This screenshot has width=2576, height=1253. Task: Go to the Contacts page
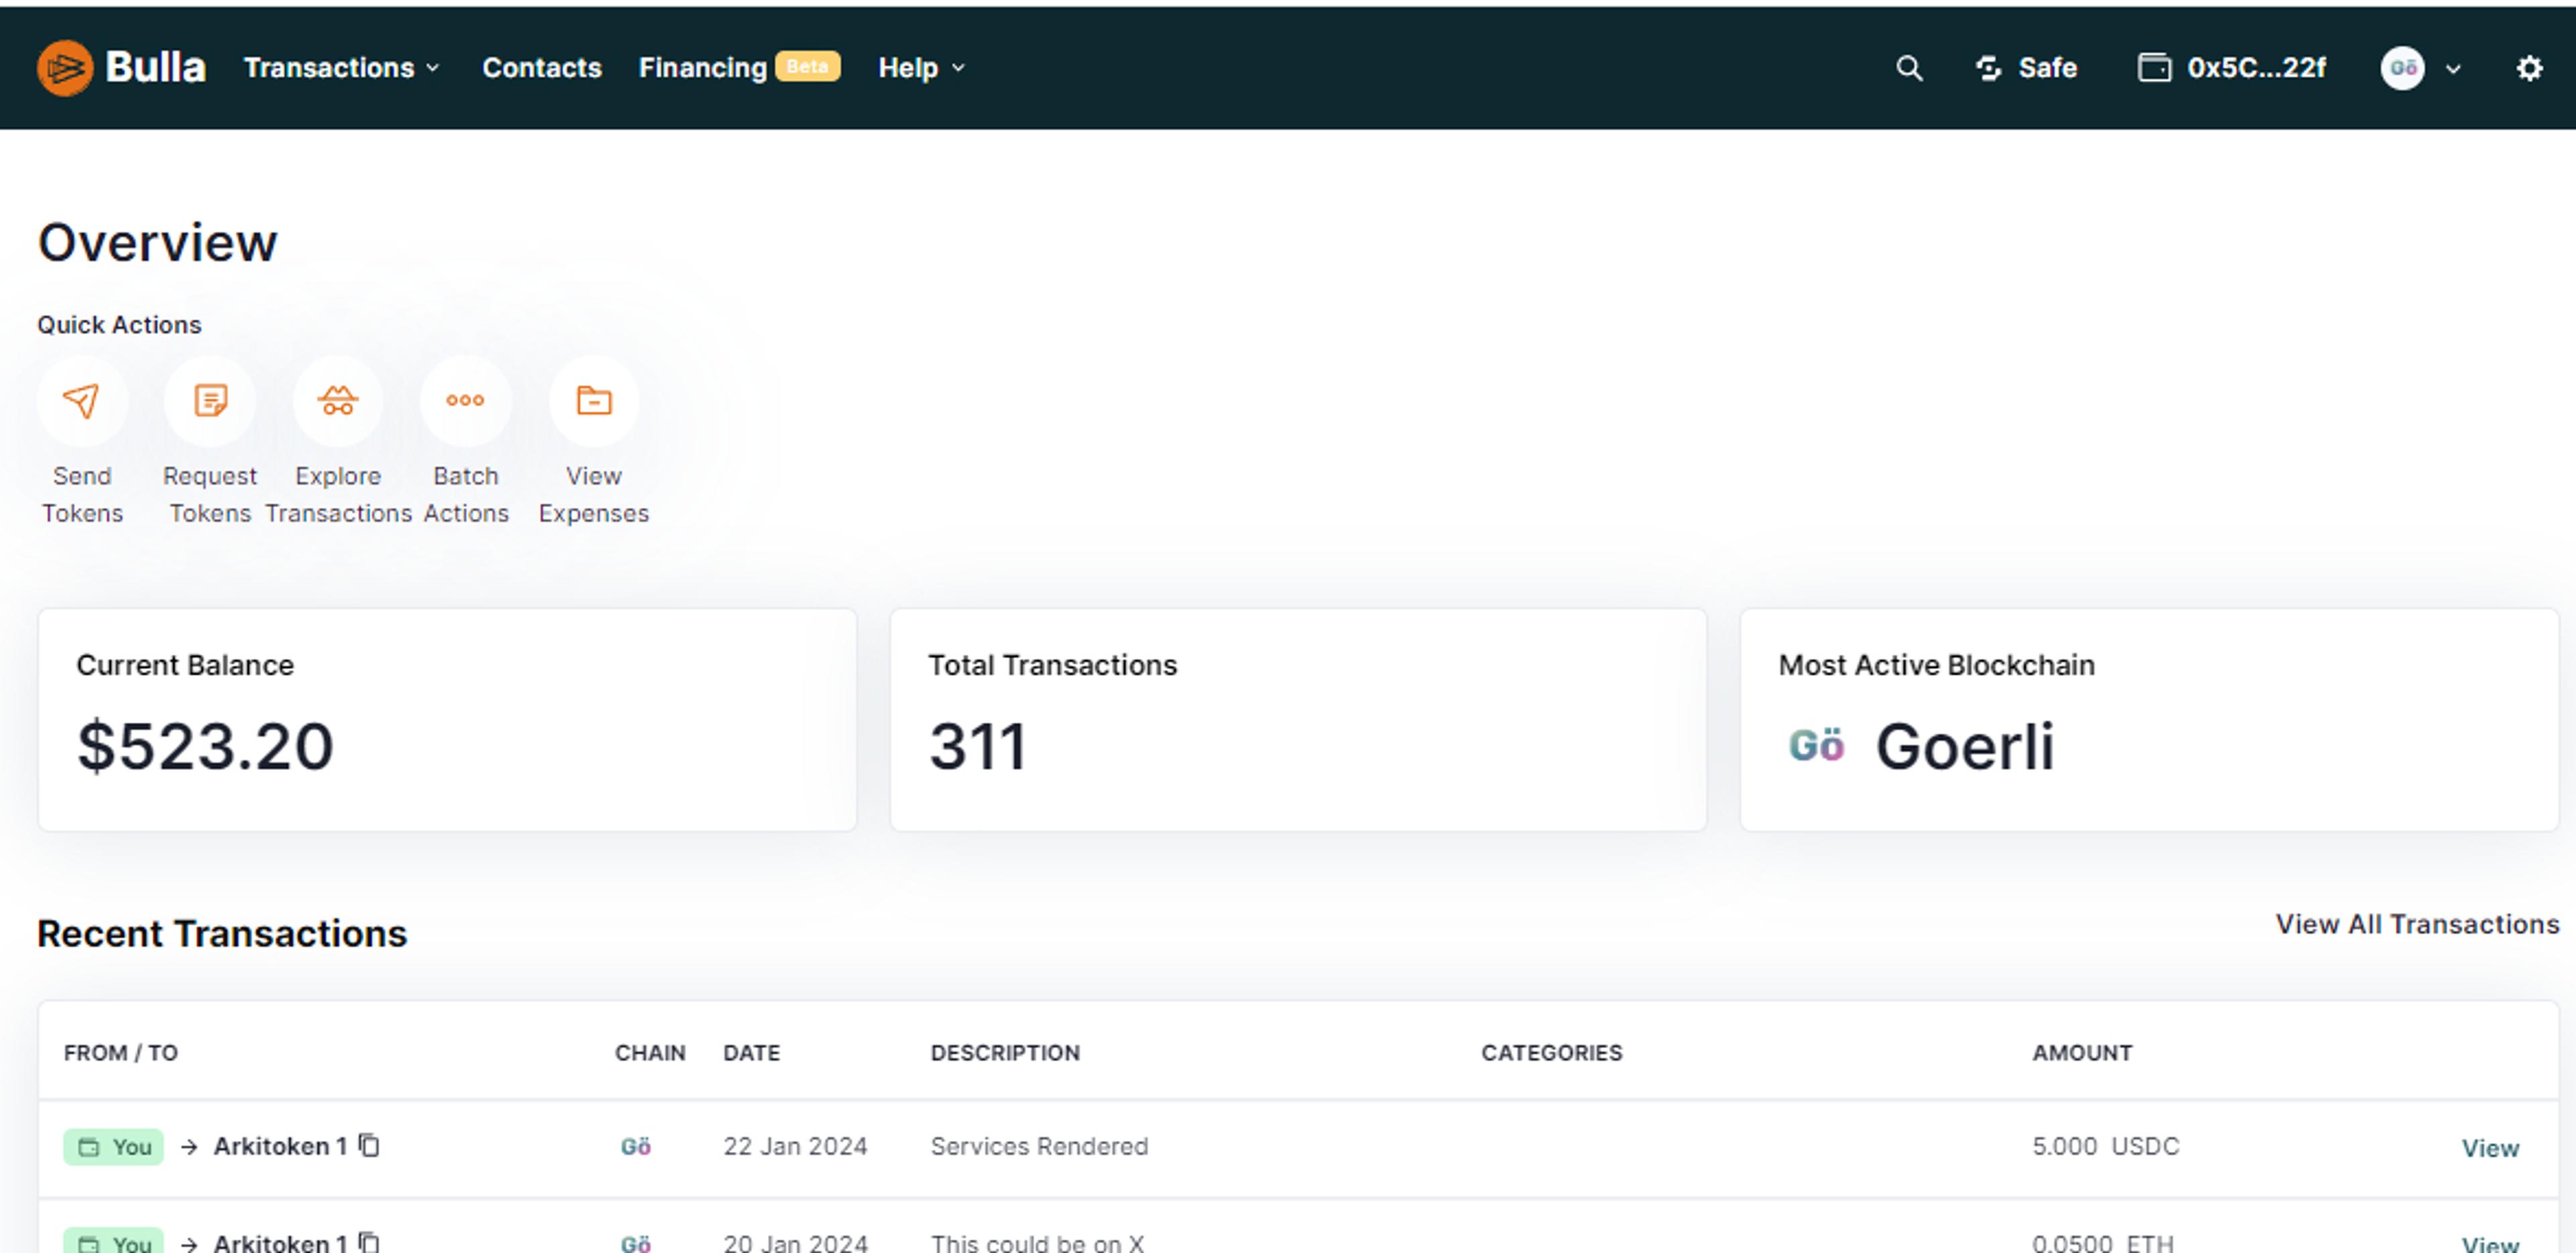[x=541, y=68]
